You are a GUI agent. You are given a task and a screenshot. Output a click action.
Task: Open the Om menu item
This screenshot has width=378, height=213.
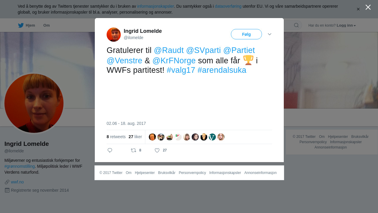click(46, 25)
